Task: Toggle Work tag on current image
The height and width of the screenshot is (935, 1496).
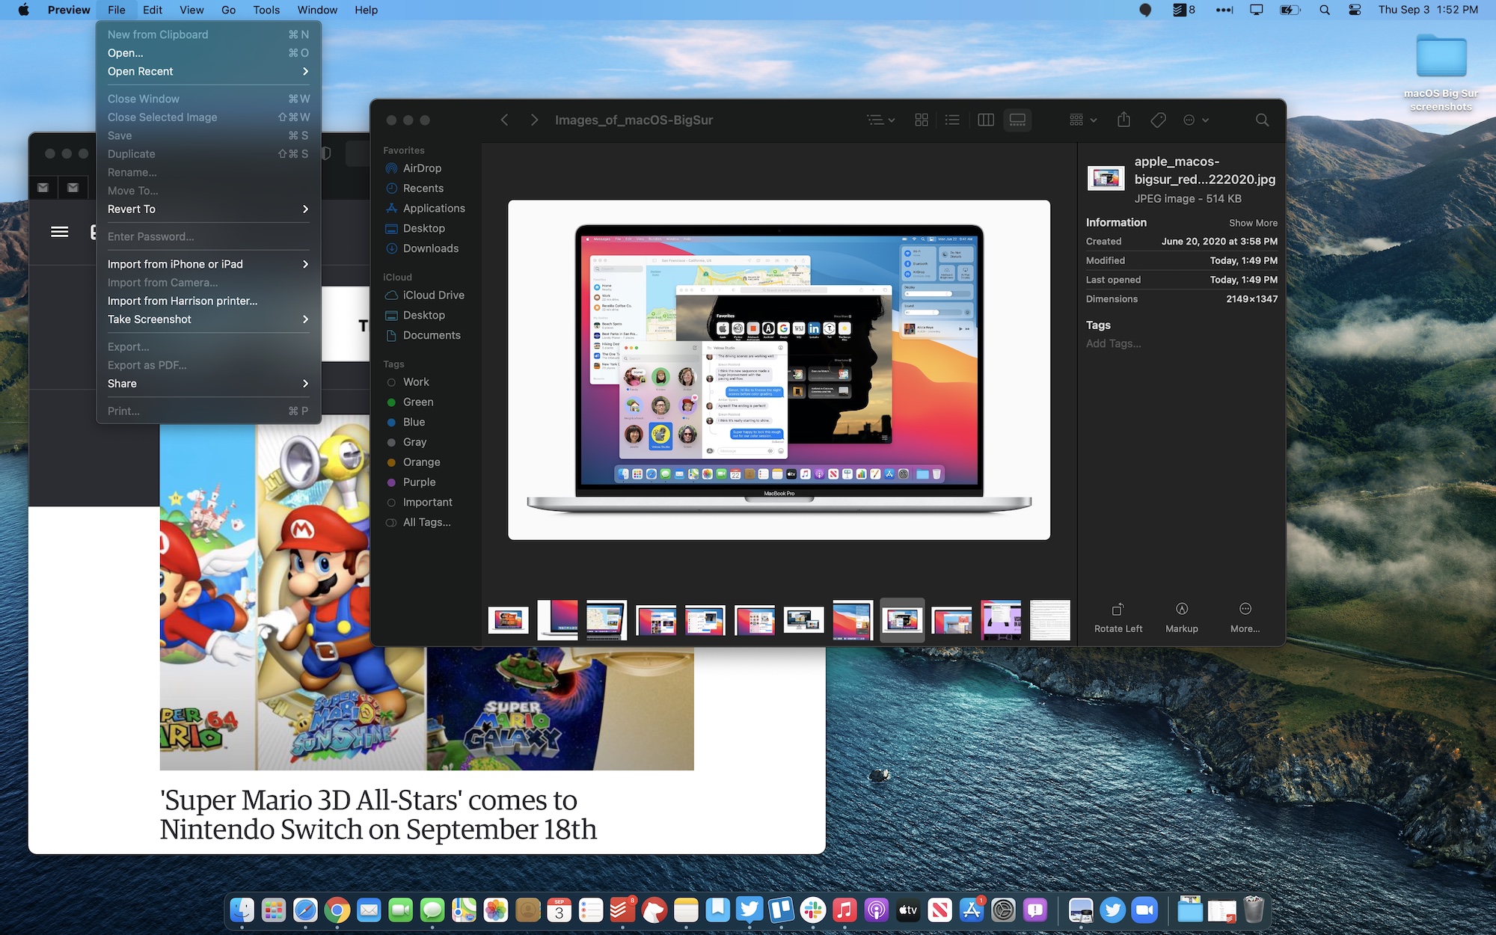Action: coord(416,381)
